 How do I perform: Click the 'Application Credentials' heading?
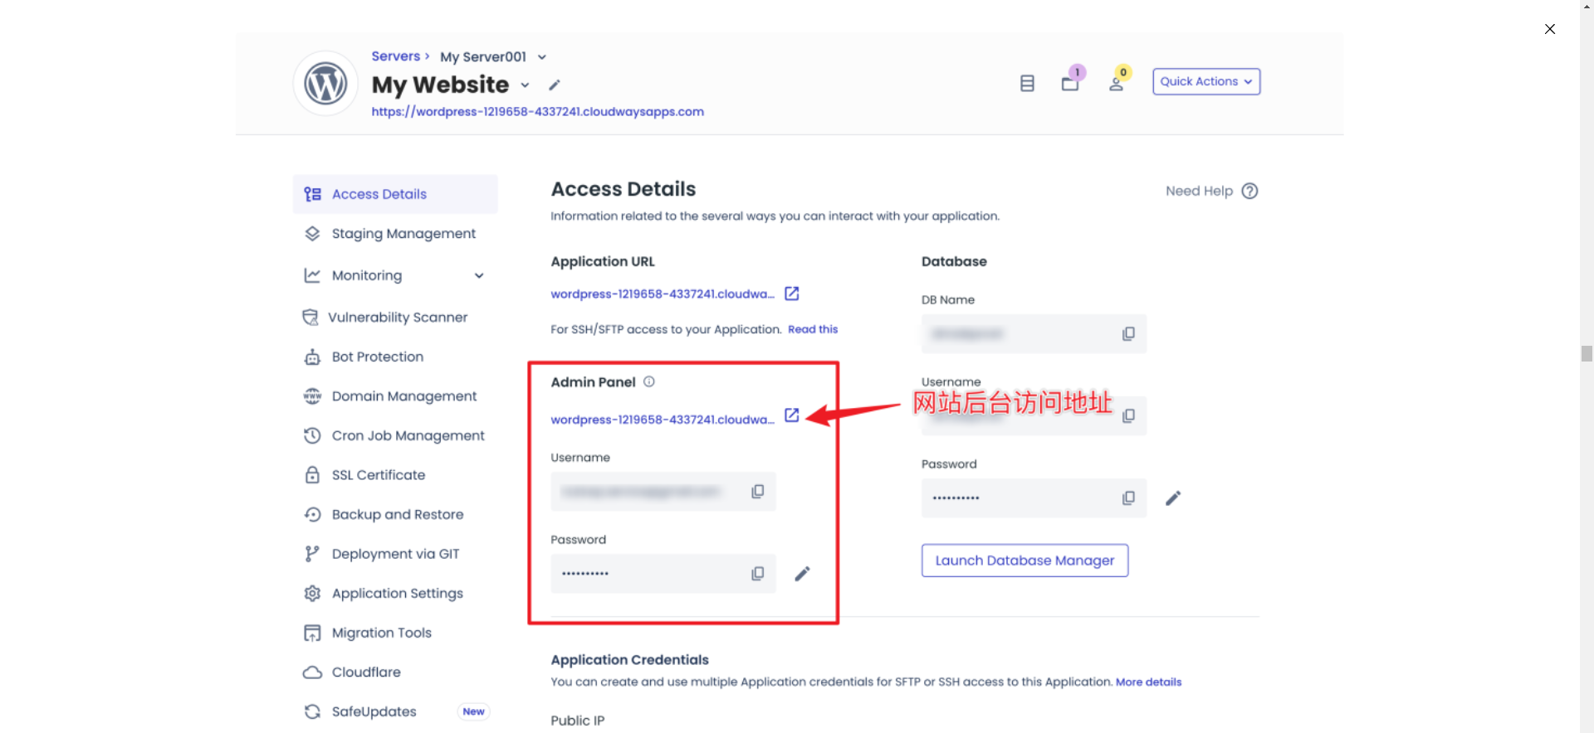(629, 660)
